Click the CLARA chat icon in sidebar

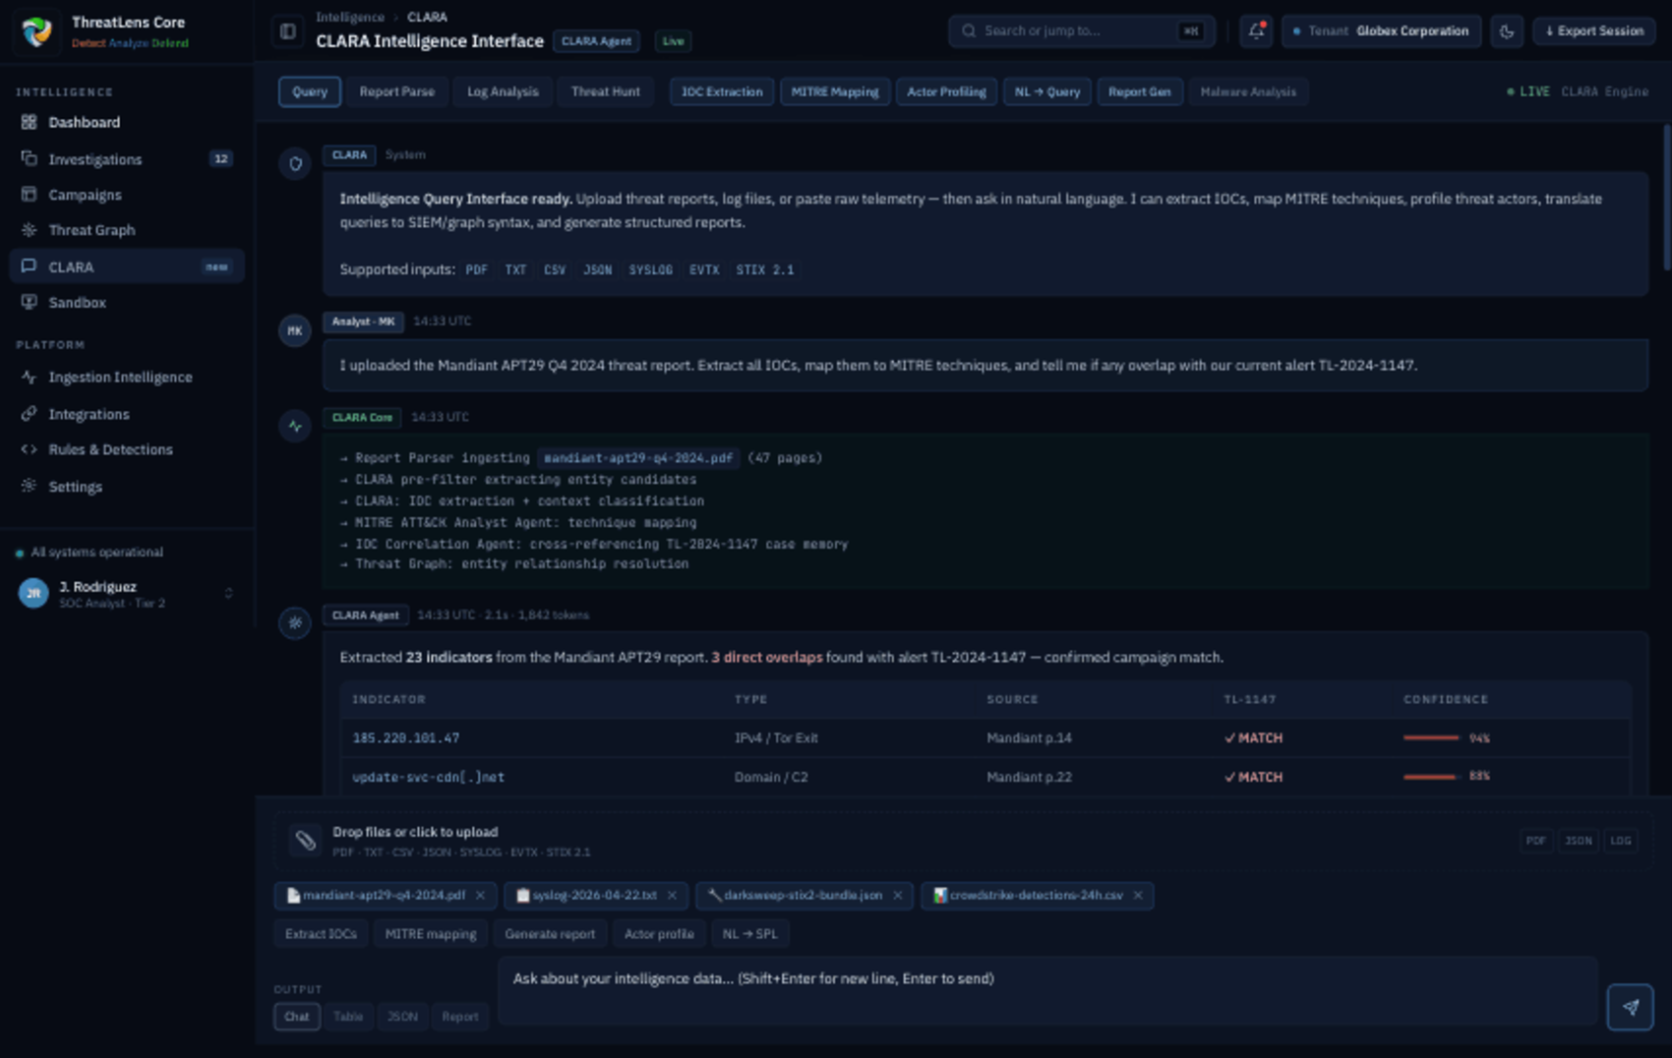29,265
